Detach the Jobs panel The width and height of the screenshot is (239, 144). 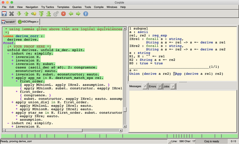point(173,86)
